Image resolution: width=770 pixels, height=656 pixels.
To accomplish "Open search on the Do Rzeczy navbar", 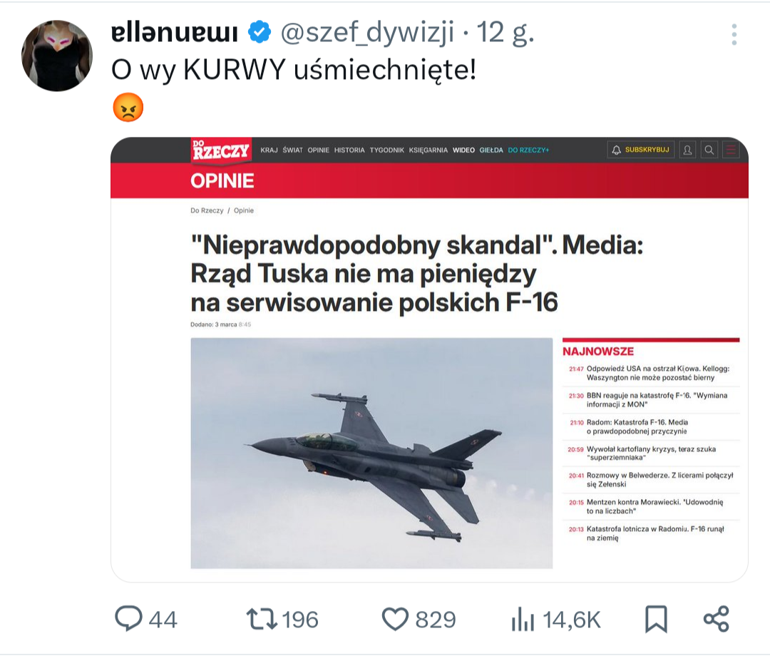I will pyautogui.click(x=709, y=150).
